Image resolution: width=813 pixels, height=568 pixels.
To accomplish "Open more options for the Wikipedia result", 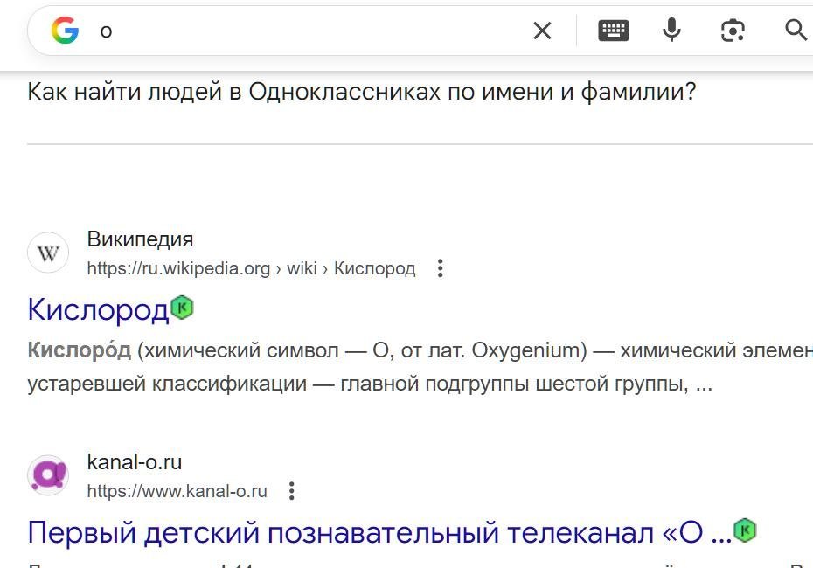I will tap(441, 268).
